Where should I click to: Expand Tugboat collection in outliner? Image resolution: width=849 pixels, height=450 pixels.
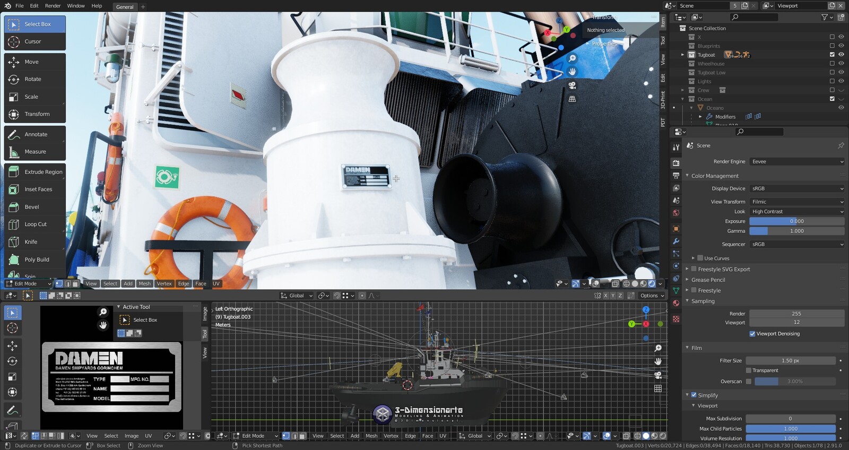coord(682,55)
